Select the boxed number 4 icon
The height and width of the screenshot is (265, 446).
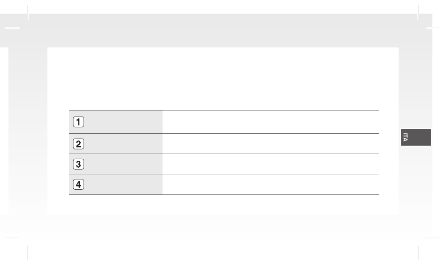tap(78, 185)
